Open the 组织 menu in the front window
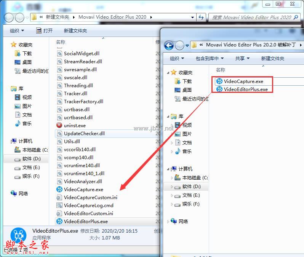The height and width of the screenshot is (257, 304). [177, 58]
